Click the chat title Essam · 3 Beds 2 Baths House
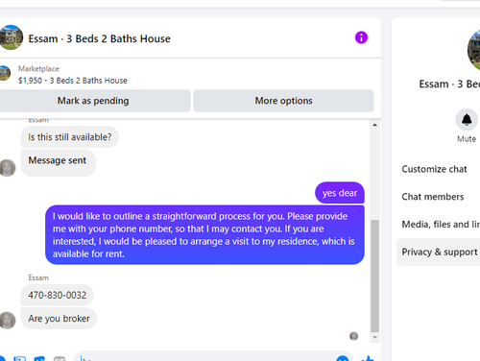480x361 pixels. (99, 38)
